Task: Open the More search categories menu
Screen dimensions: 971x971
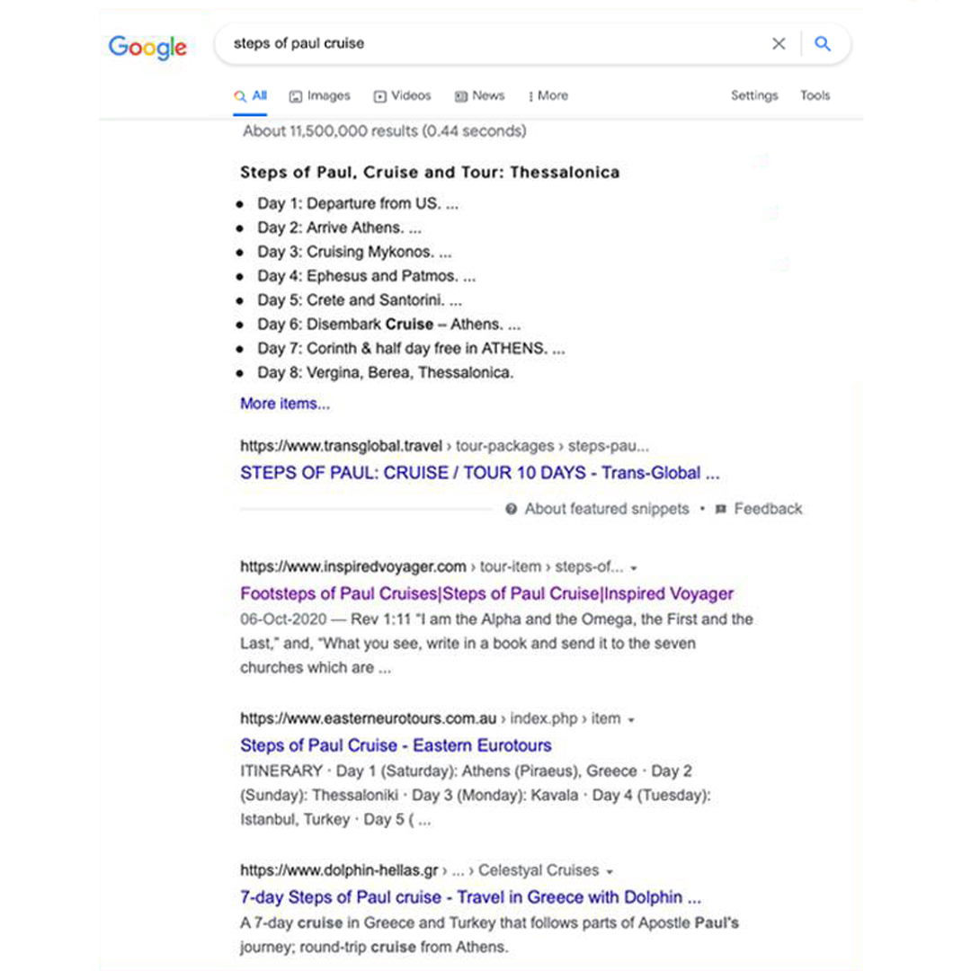Action: click(x=548, y=95)
